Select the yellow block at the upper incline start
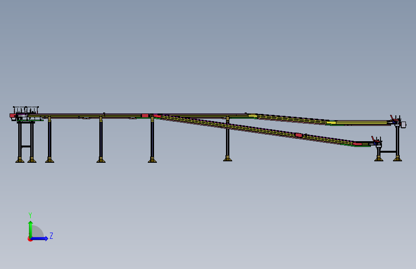416x269 pixels. pos(252,116)
